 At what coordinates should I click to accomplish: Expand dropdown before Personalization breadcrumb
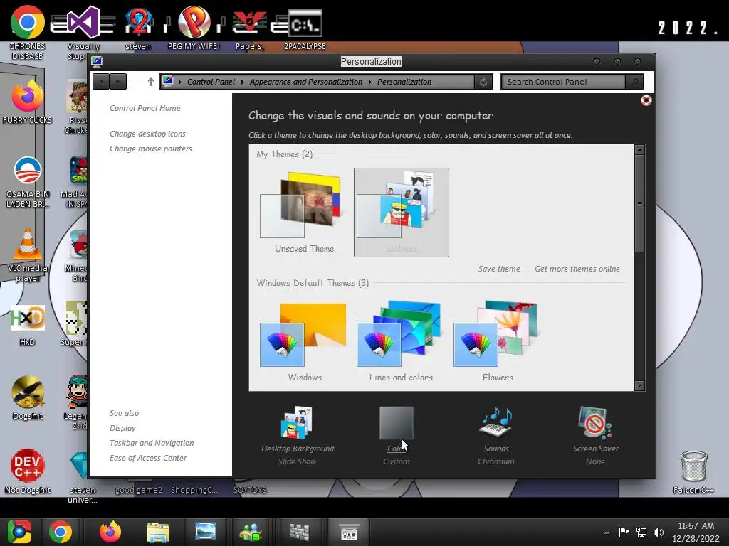370,82
